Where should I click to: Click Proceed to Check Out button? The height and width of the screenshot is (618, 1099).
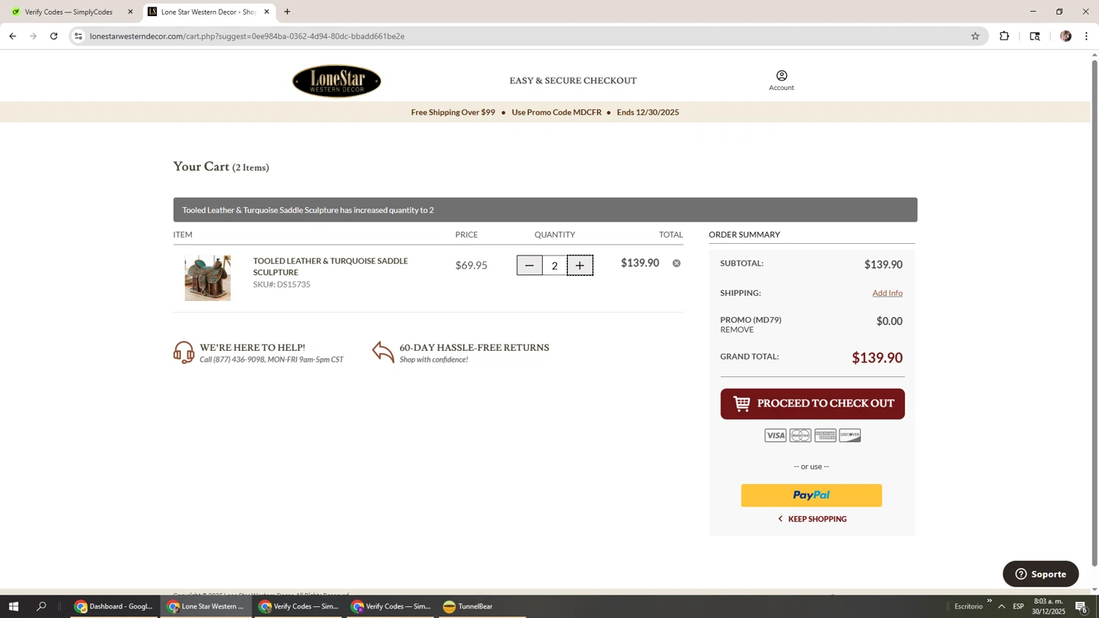click(812, 403)
